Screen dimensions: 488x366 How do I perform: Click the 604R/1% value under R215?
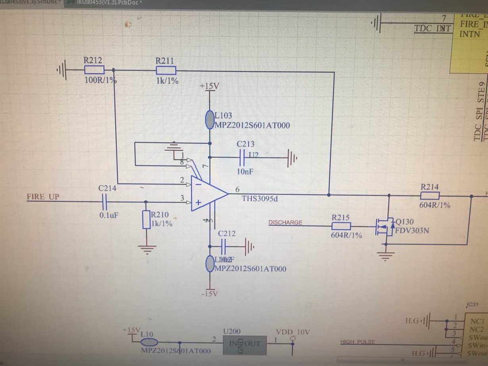pyautogui.click(x=346, y=235)
